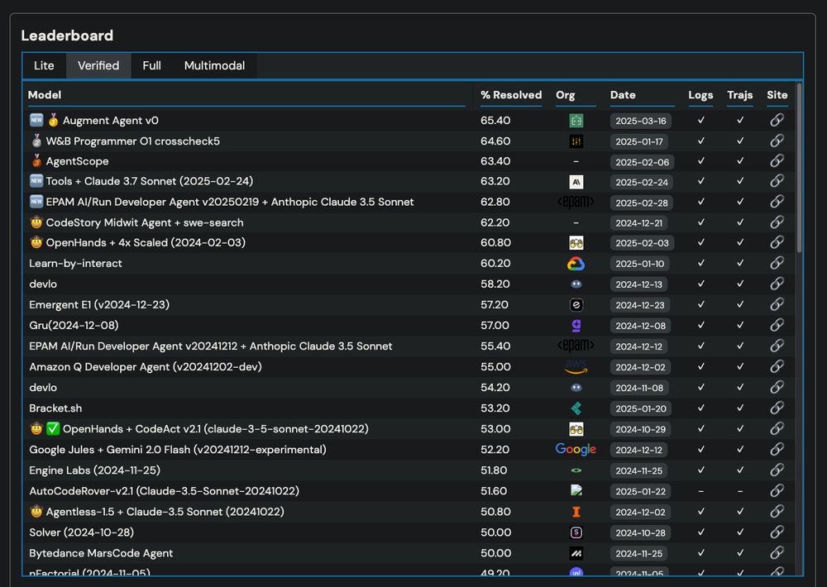Click the 54.20 score for devlo
Viewport: 827px width, 587px height.
click(x=495, y=388)
